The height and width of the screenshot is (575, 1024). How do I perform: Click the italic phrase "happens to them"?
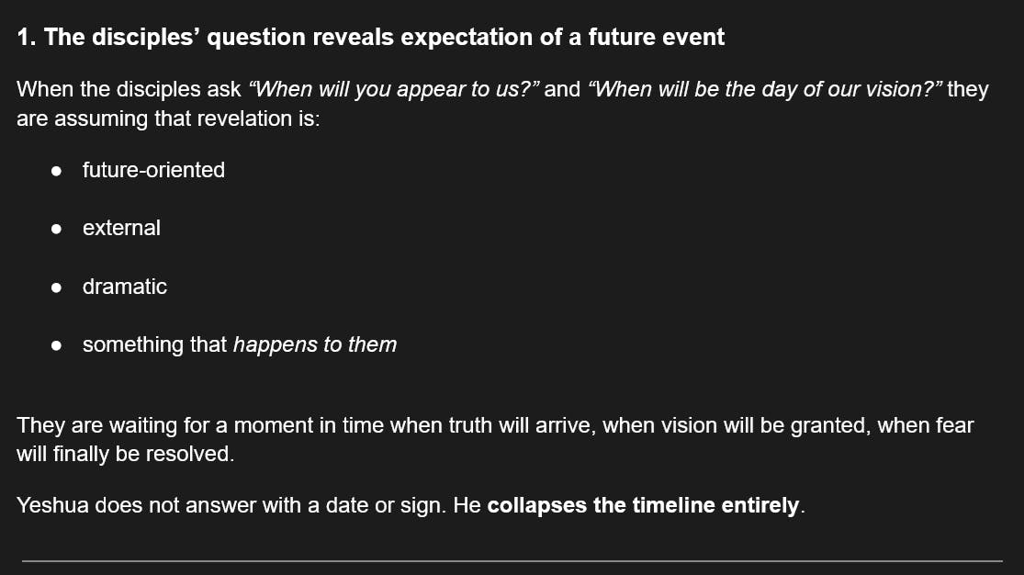tap(315, 344)
